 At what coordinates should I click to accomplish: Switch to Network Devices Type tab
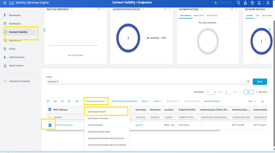point(257,16)
